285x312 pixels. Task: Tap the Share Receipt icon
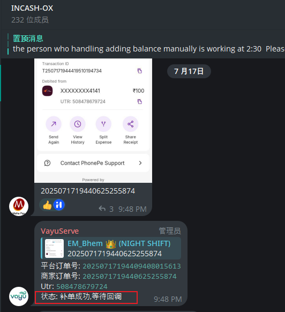[131, 124]
